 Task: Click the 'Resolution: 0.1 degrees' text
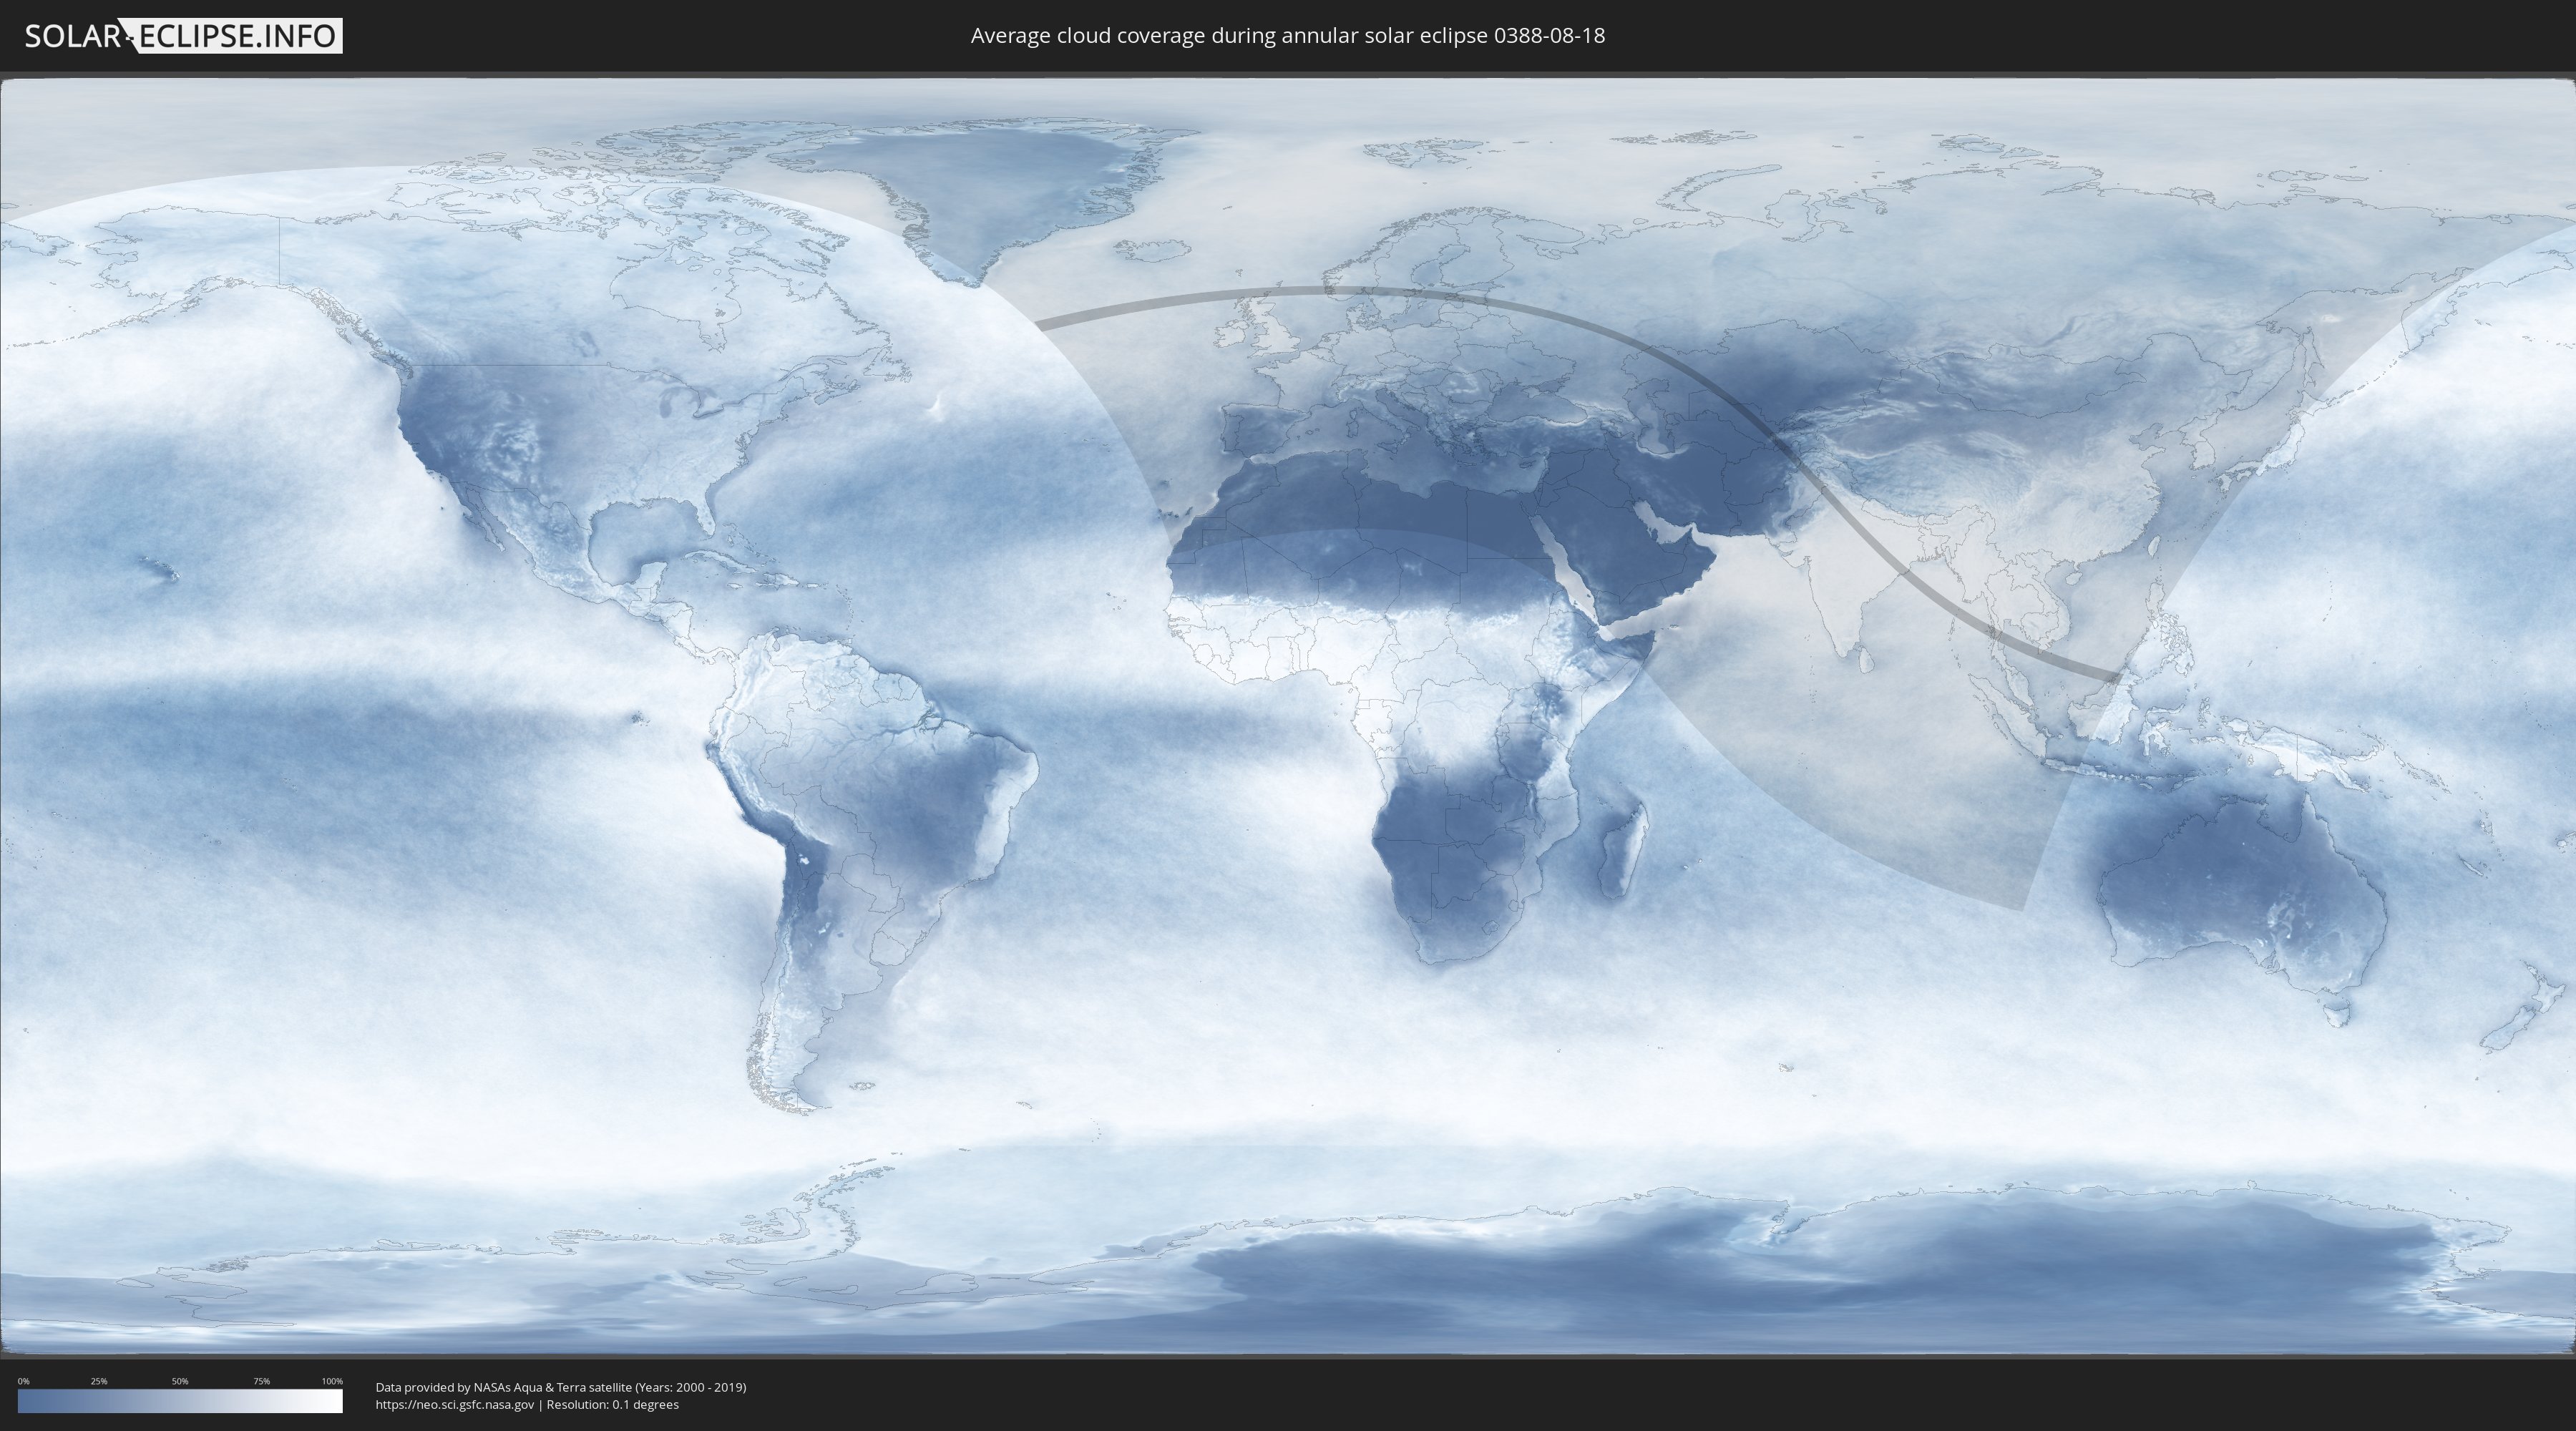pyautogui.click(x=612, y=1405)
